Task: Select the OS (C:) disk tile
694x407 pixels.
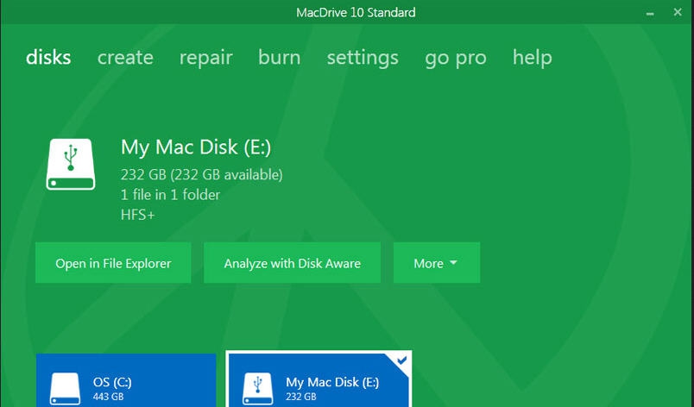Action: pyautogui.click(x=126, y=380)
